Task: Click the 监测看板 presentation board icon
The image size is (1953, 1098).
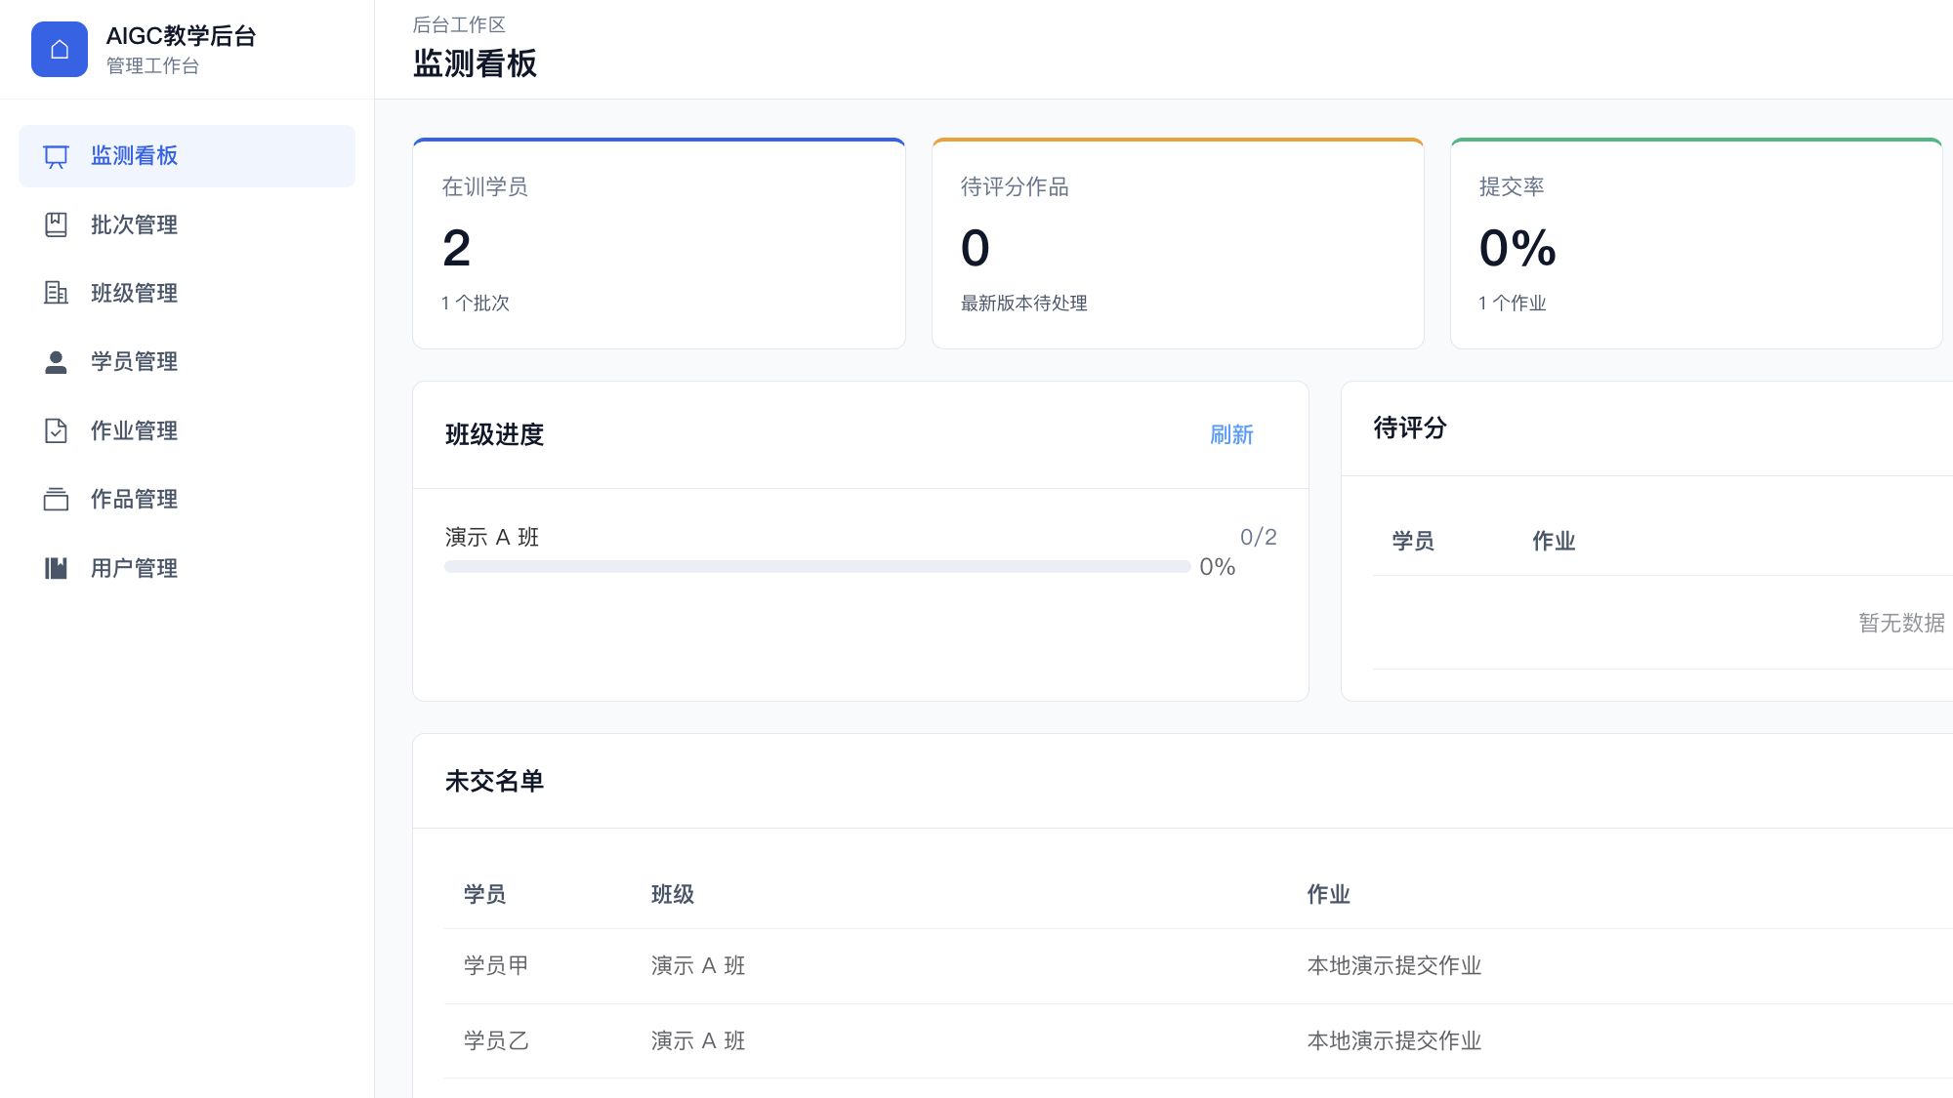Action: (57, 156)
